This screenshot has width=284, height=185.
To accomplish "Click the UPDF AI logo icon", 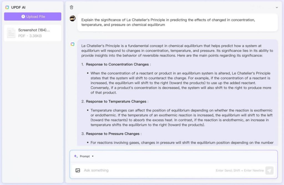I will pos(7,7).
